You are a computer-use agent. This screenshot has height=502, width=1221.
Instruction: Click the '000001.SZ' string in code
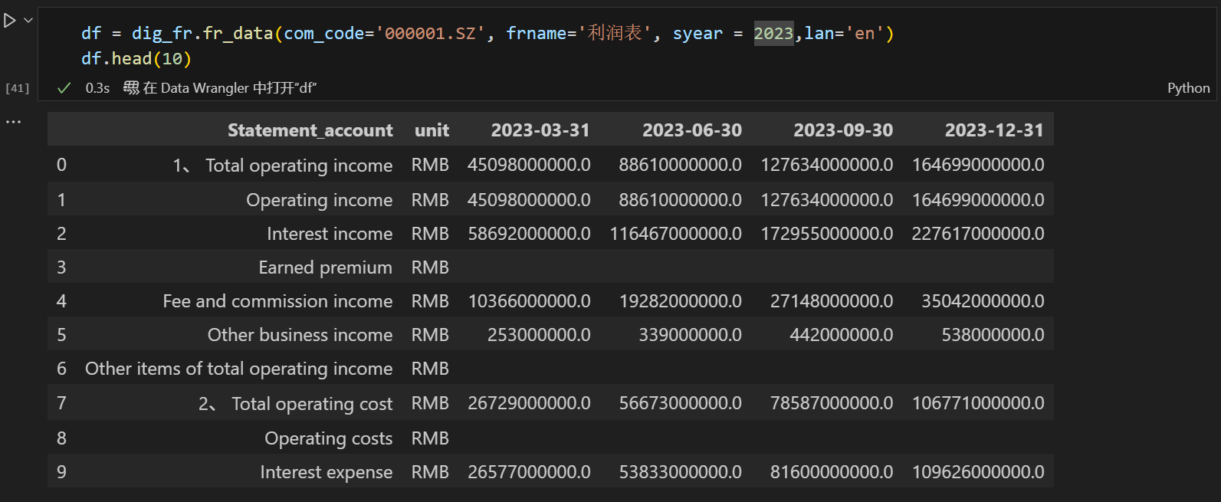point(429,34)
